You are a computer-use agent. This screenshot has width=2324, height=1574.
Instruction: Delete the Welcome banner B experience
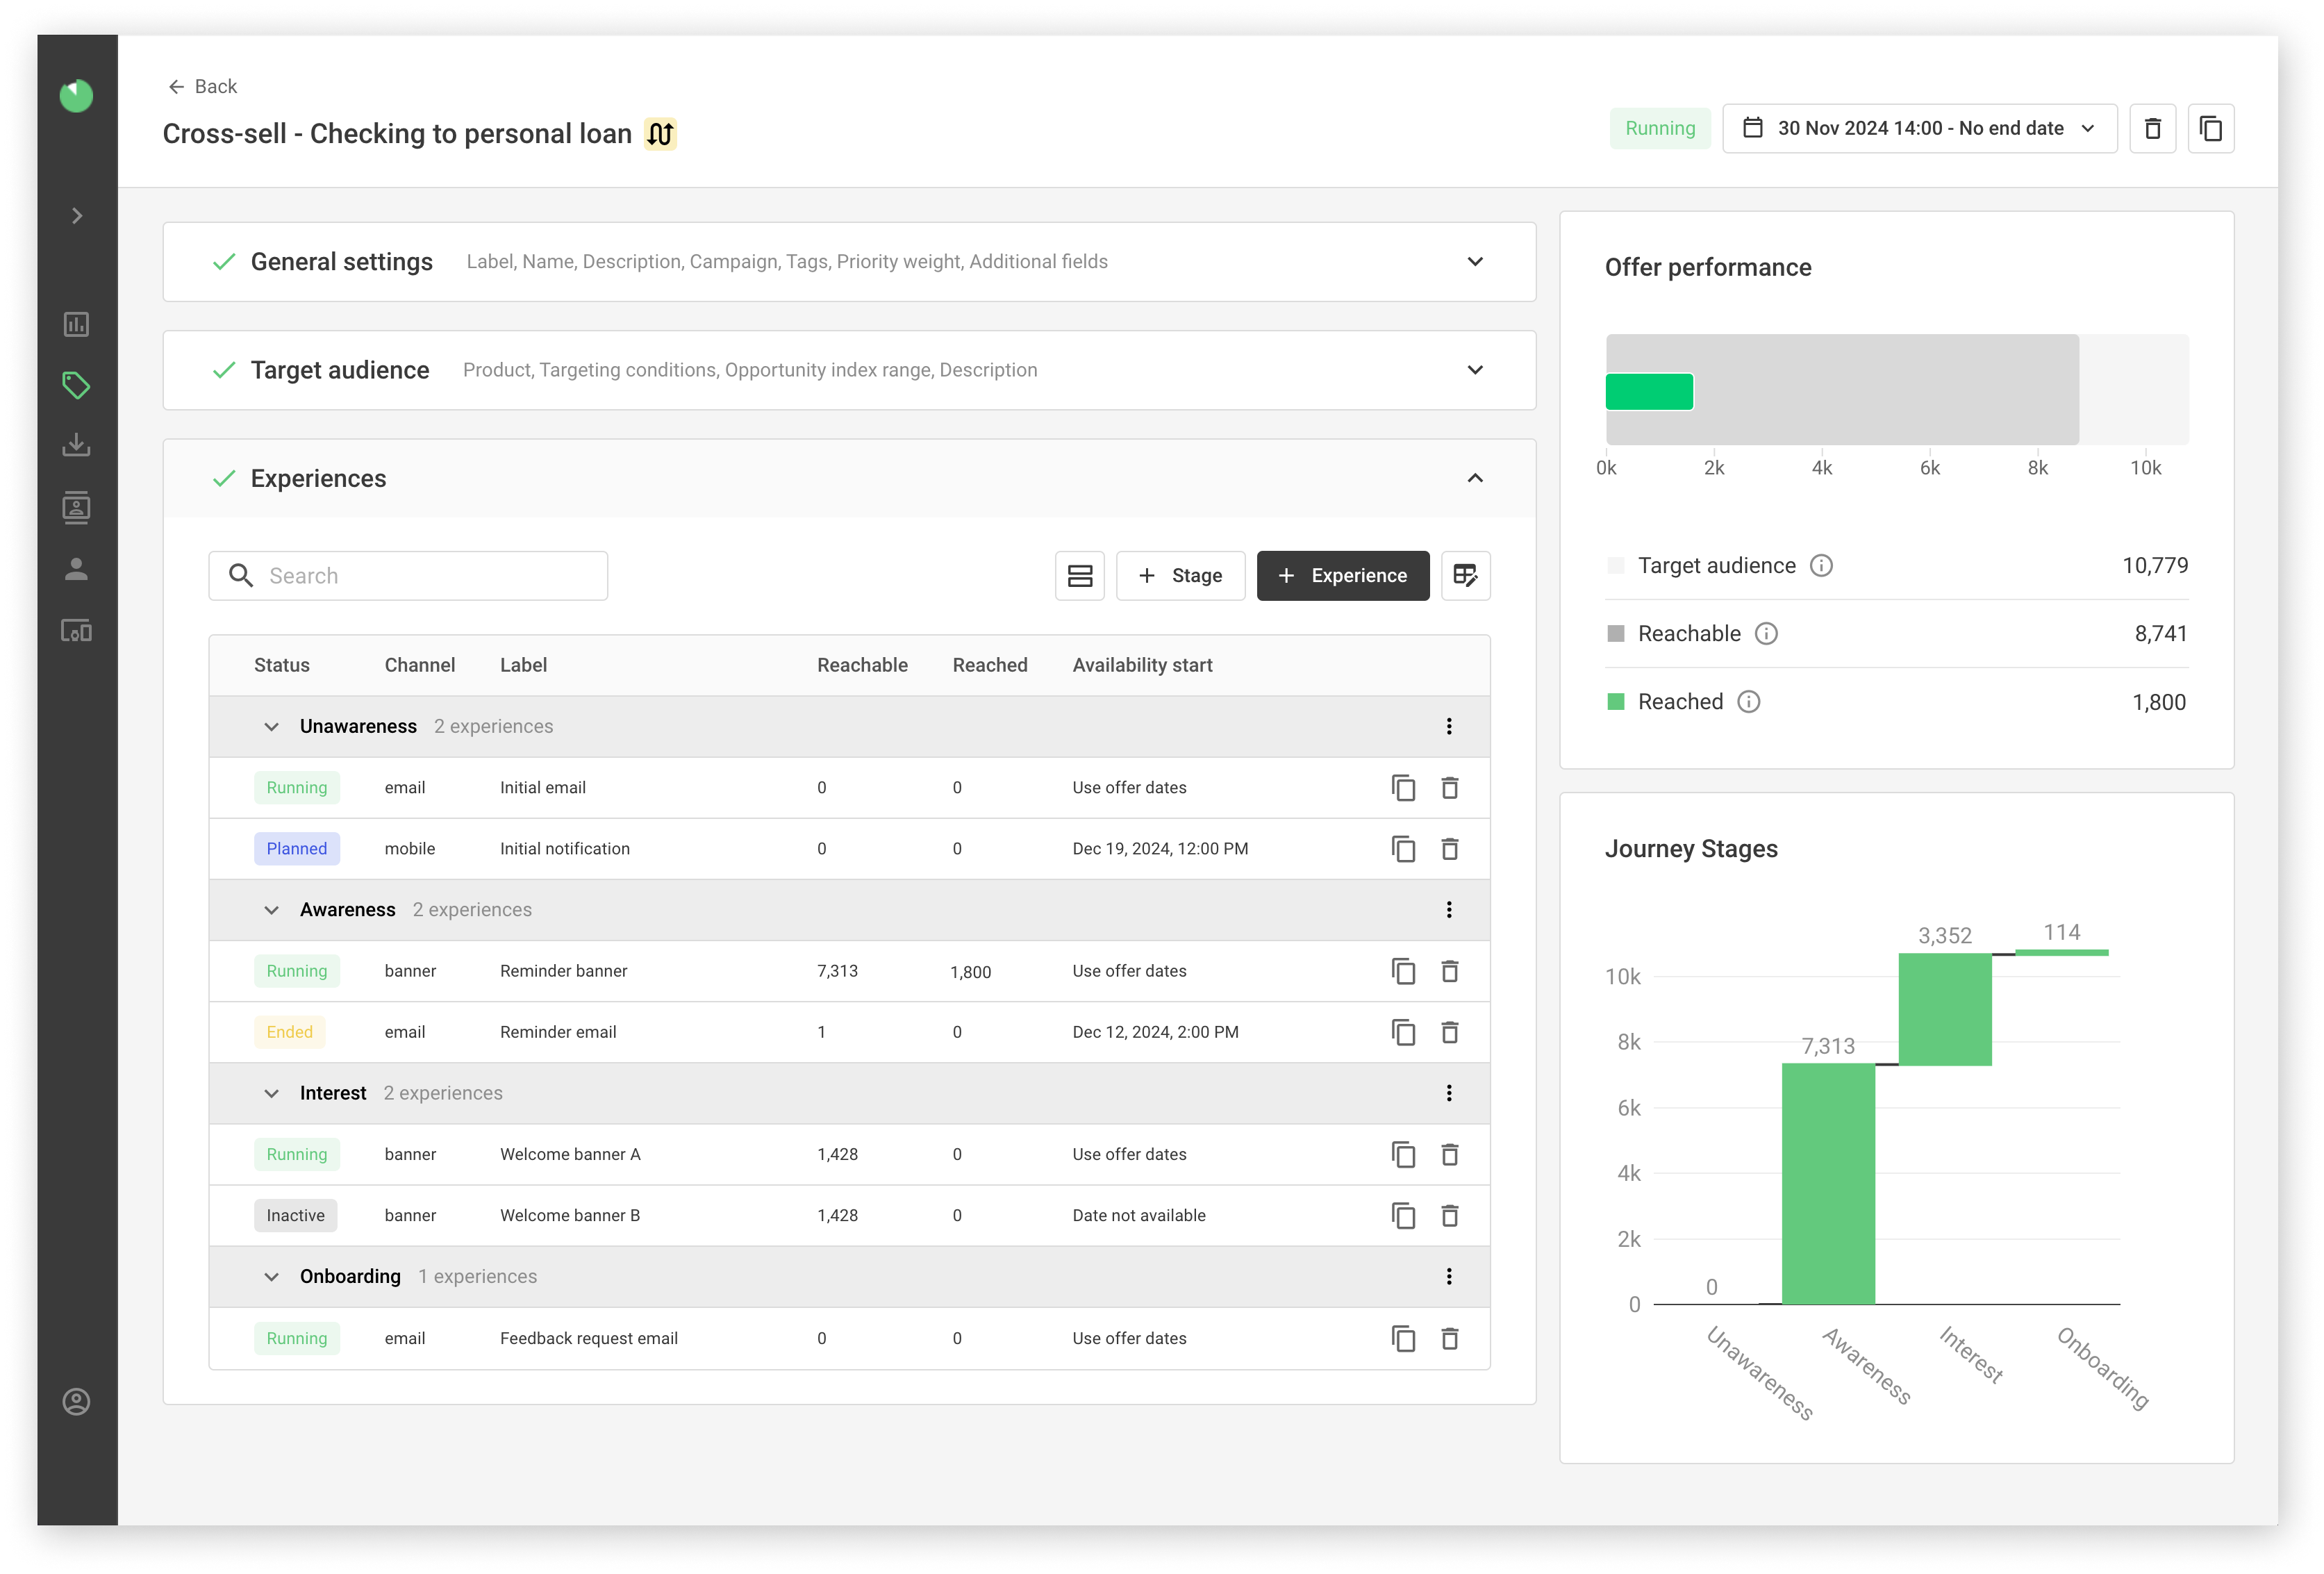coord(1449,1215)
